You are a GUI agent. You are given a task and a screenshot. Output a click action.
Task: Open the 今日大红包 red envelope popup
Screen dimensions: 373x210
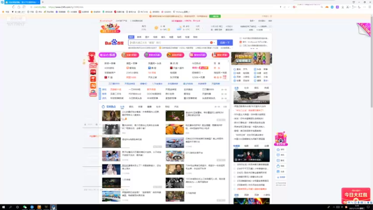[356, 195]
